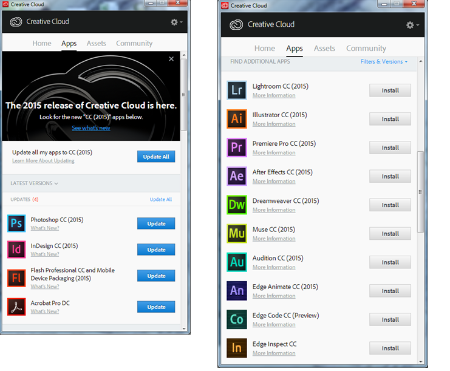Open the gear settings menu in right window
Screen dimensions: 450x371
412,26
